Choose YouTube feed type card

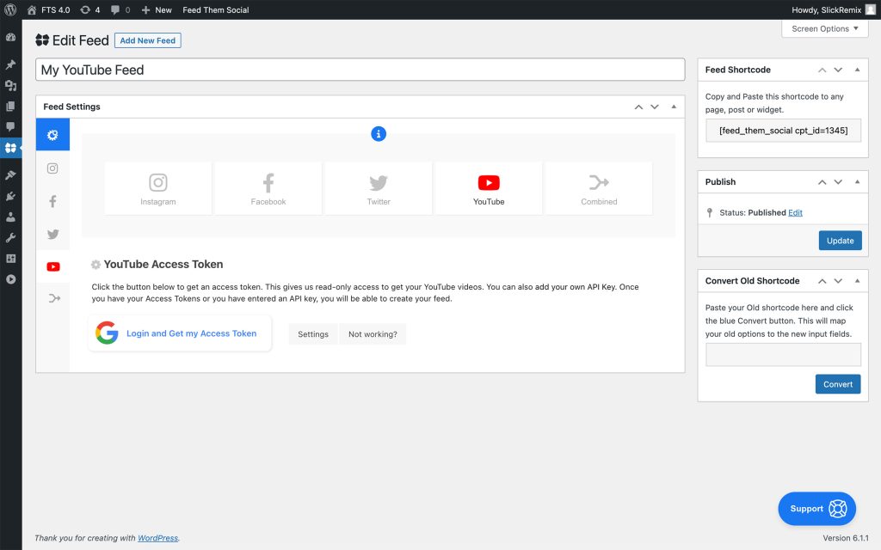coord(489,188)
